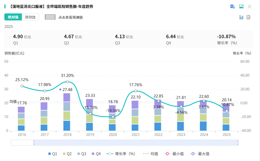
Task: Click the max value marker near 27.48
Action: [60, 90]
